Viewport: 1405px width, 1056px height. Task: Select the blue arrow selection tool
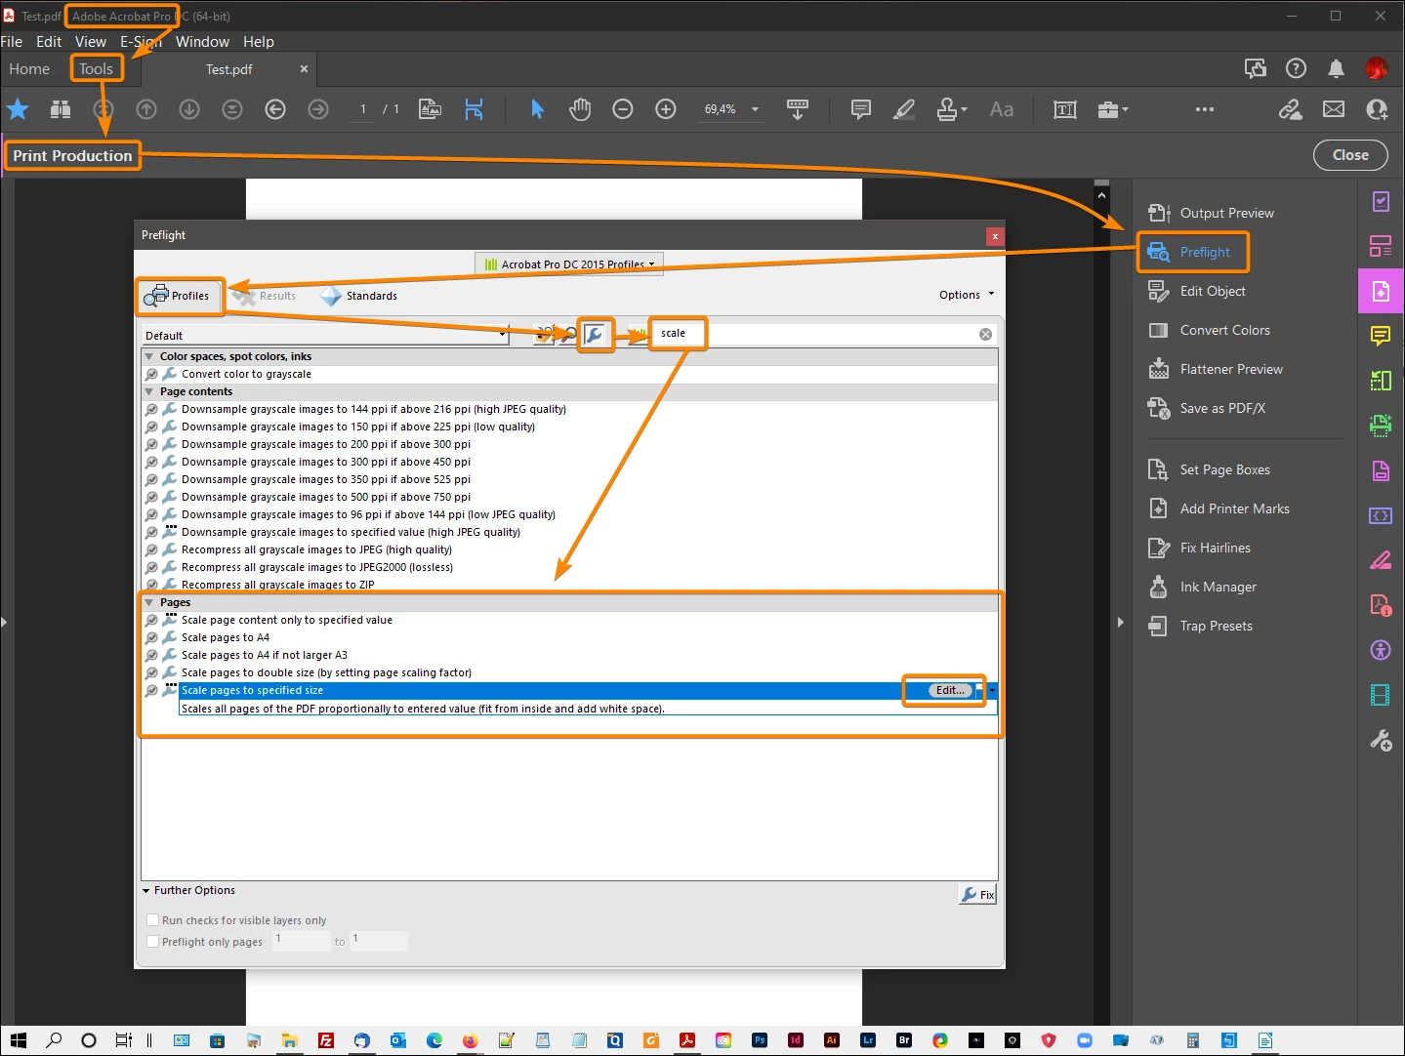coord(537,109)
